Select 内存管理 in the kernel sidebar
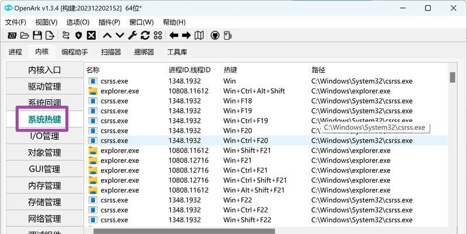Viewport: 467px width, 234px height. point(44,185)
